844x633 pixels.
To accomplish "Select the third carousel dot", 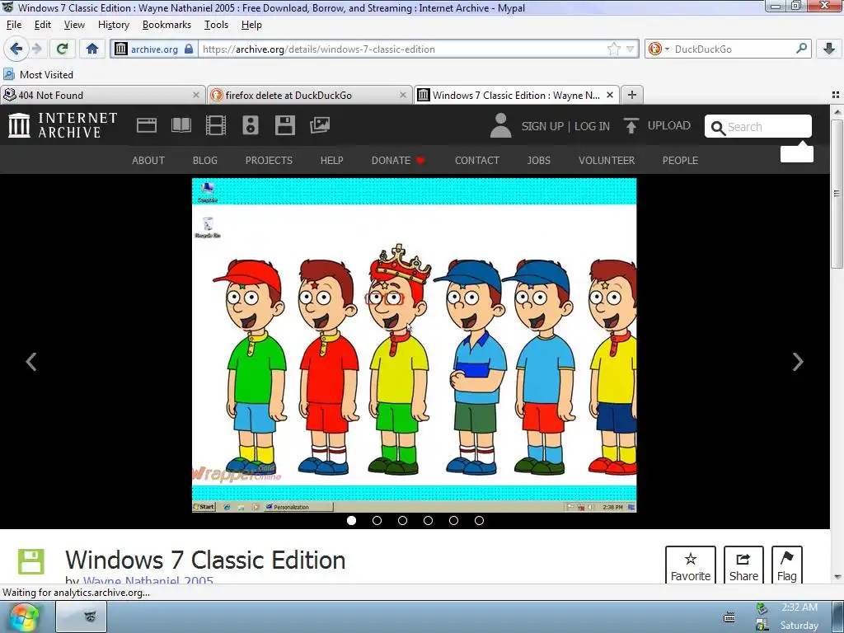I will [402, 521].
